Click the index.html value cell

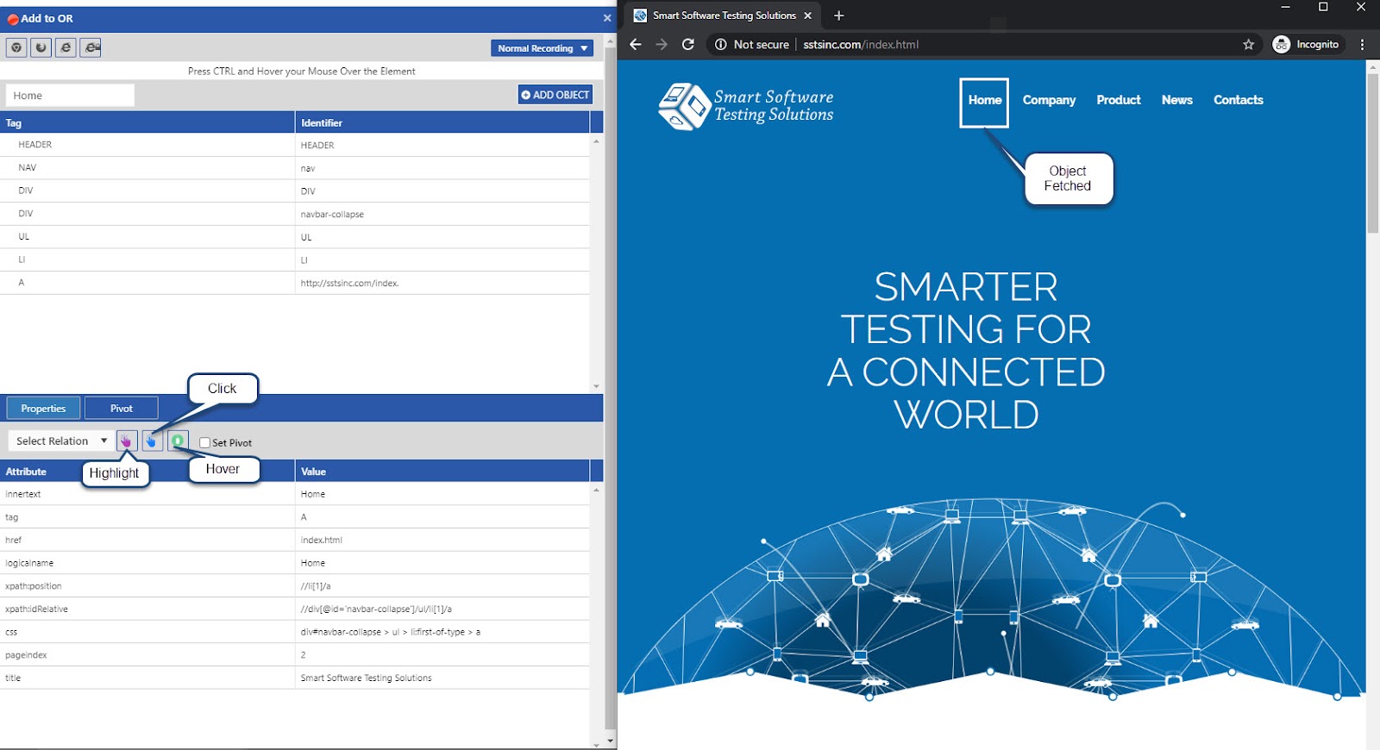pyautogui.click(x=442, y=540)
